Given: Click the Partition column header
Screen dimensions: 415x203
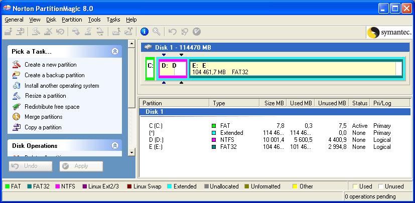Looking at the screenshot, I should tap(174, 103).
